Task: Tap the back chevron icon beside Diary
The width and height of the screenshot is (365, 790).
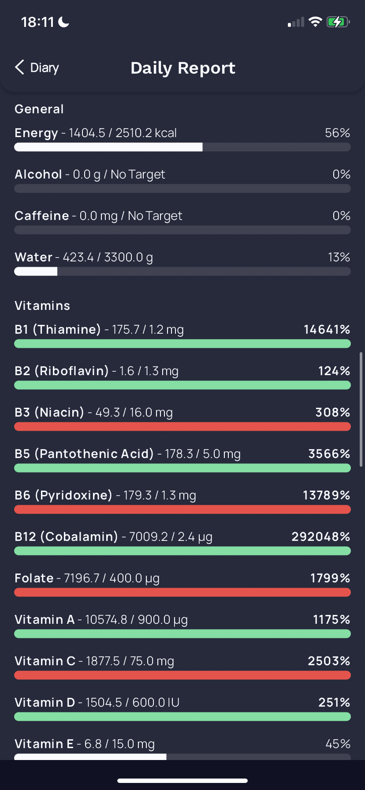Action: coord(19,67)
